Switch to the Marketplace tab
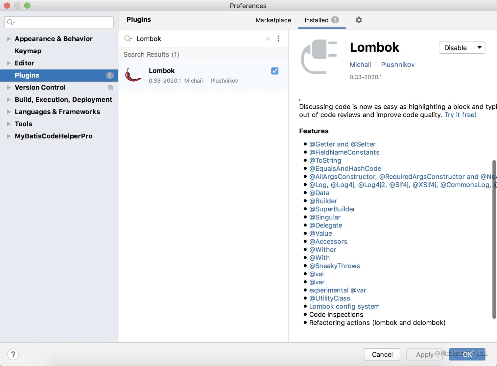The height and width of the screenshot is (366, 497). pos(273,20)
